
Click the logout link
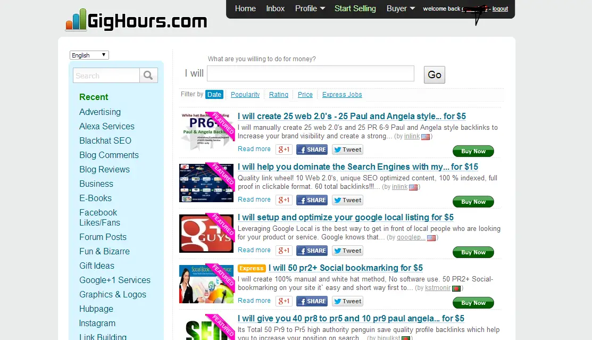(x=501, y=9)
